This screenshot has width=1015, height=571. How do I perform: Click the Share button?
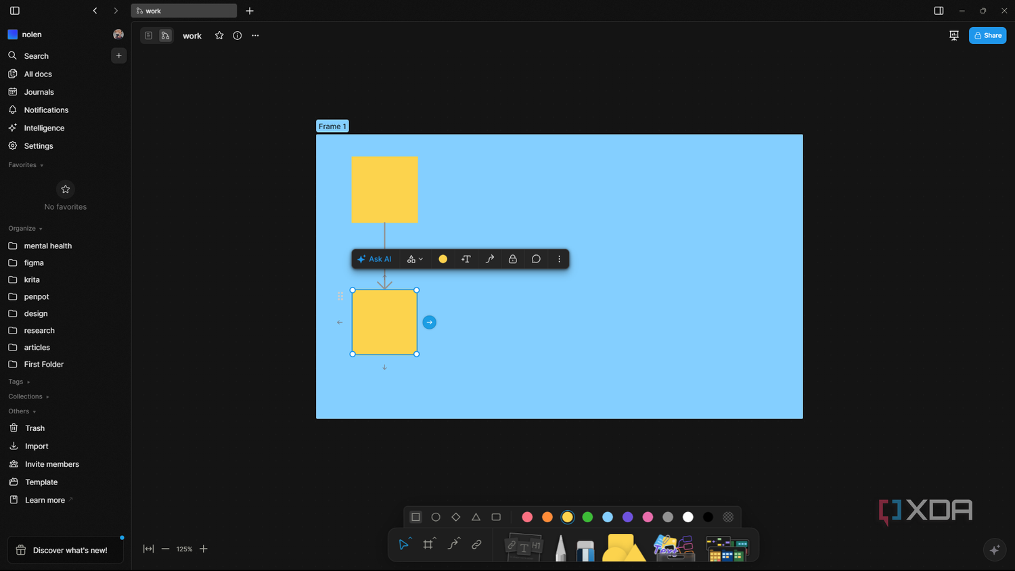click(987, 35)
